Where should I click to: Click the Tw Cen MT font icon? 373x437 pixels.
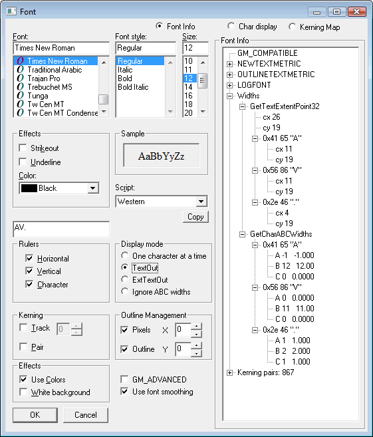click(x=21, y=104)
